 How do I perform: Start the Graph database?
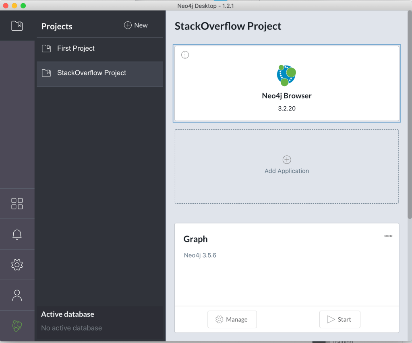(340, 320)
